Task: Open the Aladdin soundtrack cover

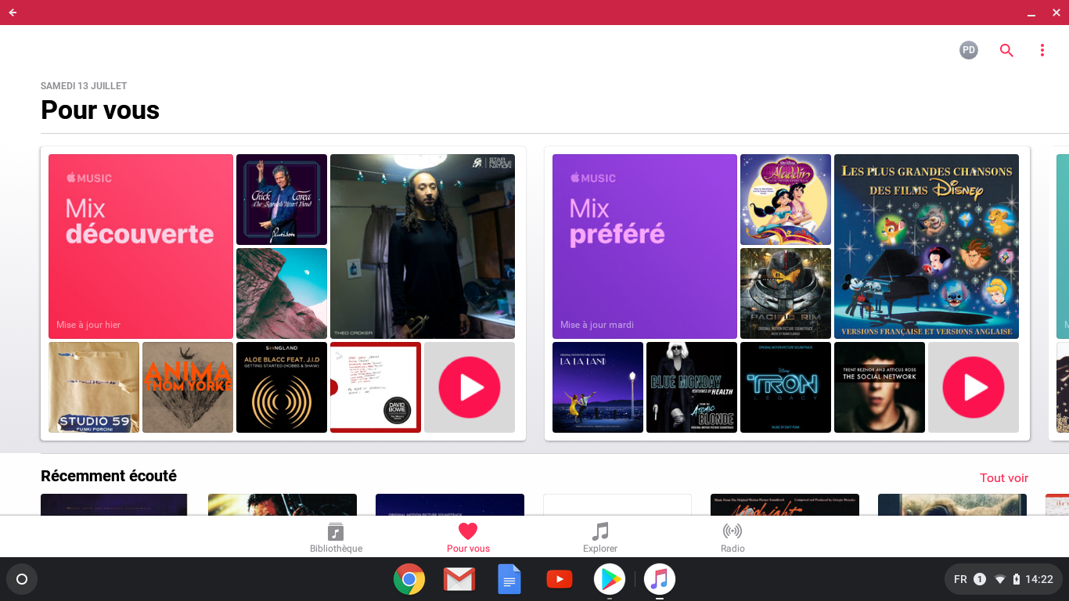Action: (x=786, y=200)
